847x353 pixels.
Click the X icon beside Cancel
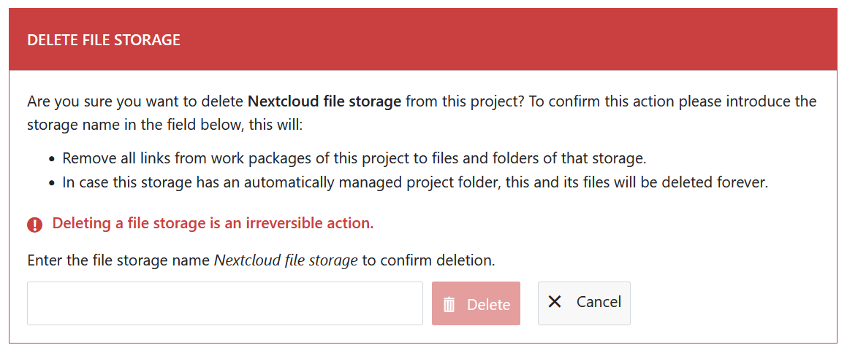pos(555,302)
